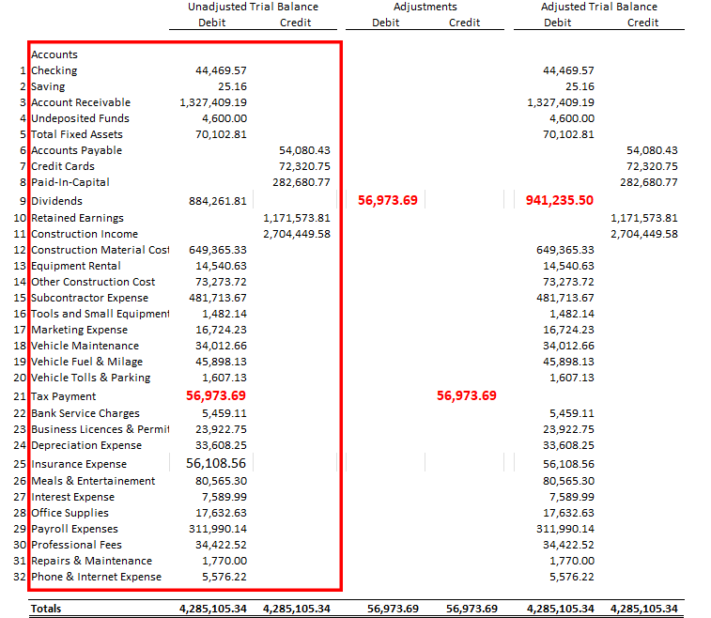The width and height of the screenshot is (711, 618).
Task: Click the Office Supplies label
Action: (70, 513)
